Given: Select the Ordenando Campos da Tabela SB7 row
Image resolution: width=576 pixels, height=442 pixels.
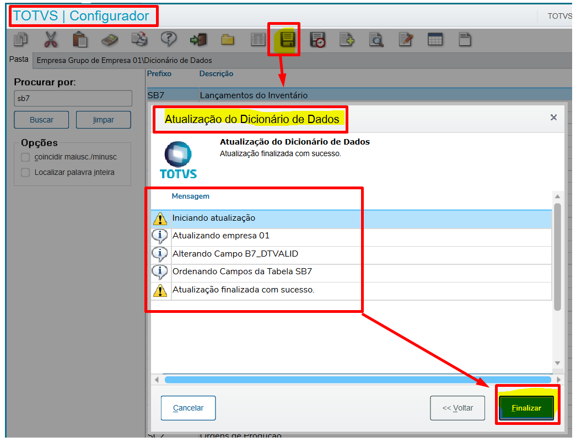Looking at the screenshot, I should 351,273.
